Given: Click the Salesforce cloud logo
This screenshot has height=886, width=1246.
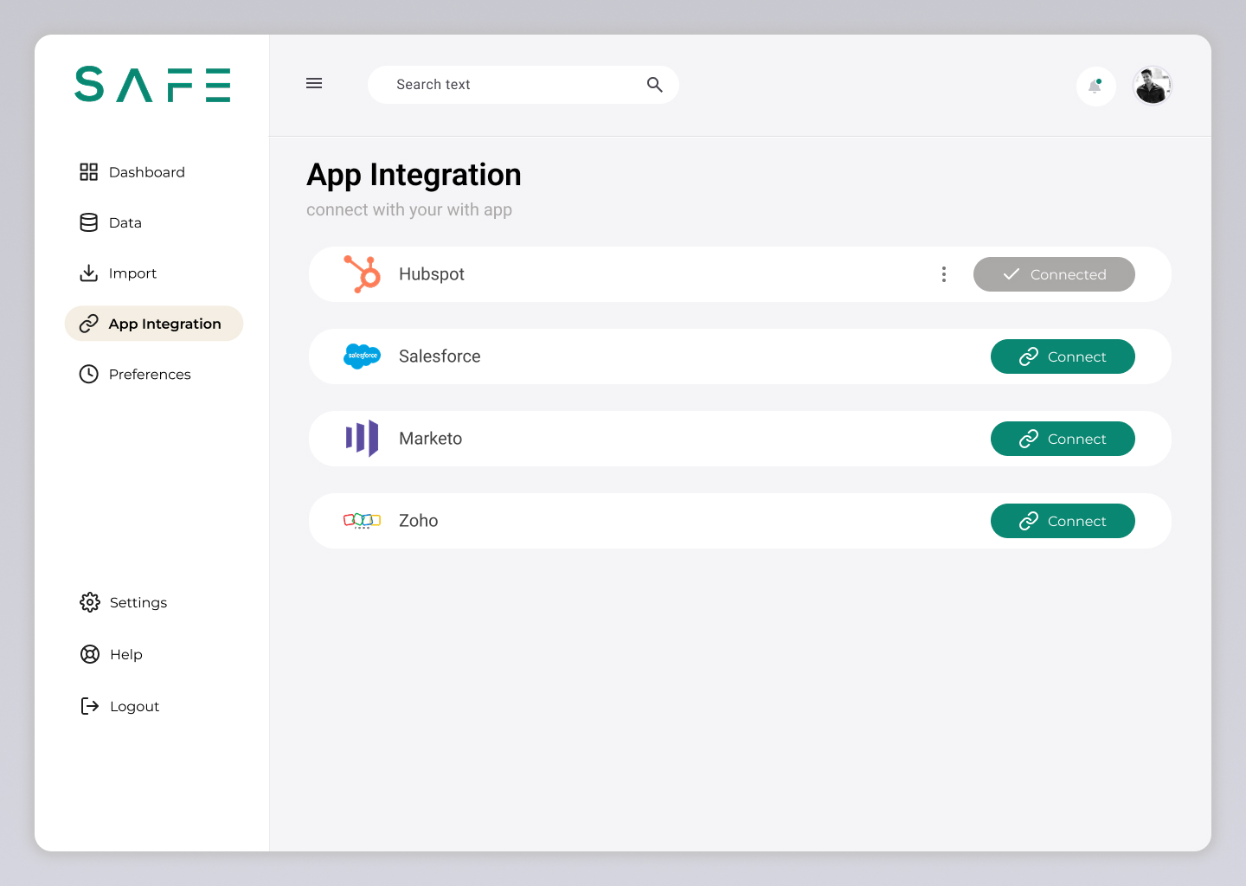Looking at the screenshot, I should [x=362, y=356].
